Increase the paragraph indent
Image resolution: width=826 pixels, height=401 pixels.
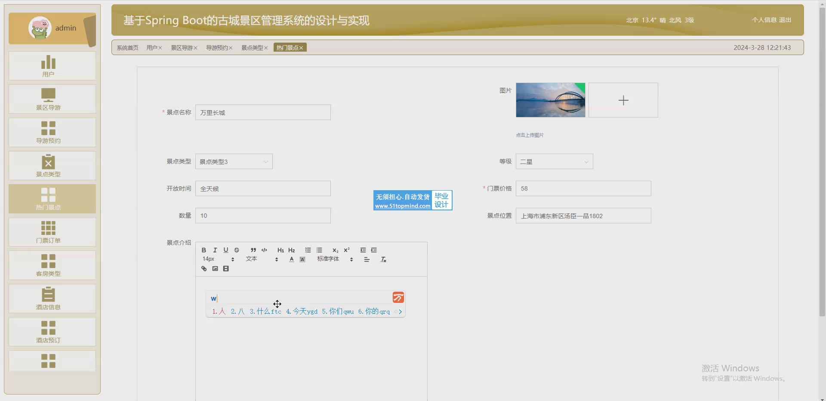374,250
